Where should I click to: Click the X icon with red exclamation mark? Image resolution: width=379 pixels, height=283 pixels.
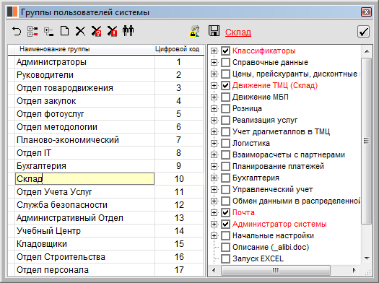tap(112, 32)
